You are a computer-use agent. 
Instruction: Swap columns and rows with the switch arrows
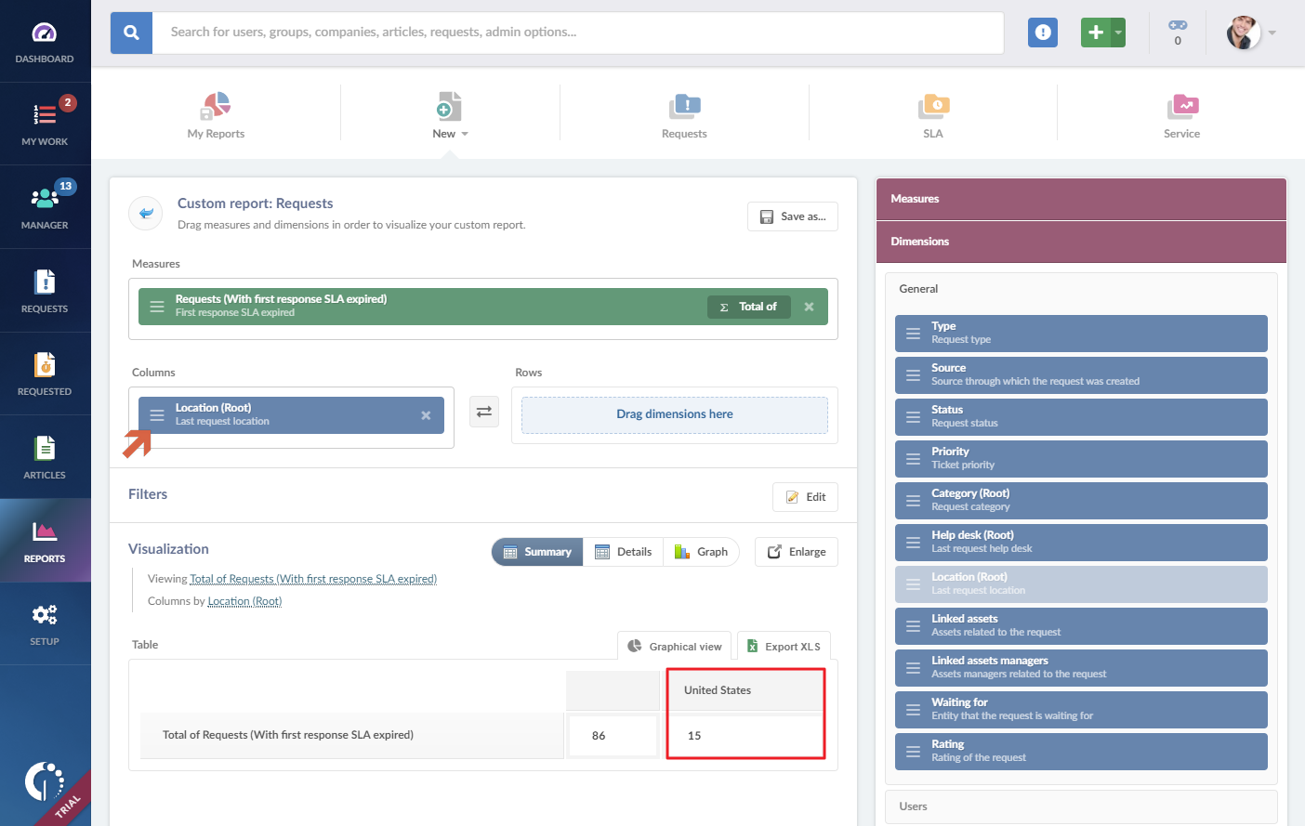483,411
